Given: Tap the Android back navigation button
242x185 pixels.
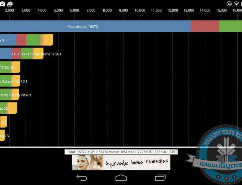Looking at the screenshot, I should point(82,177).
